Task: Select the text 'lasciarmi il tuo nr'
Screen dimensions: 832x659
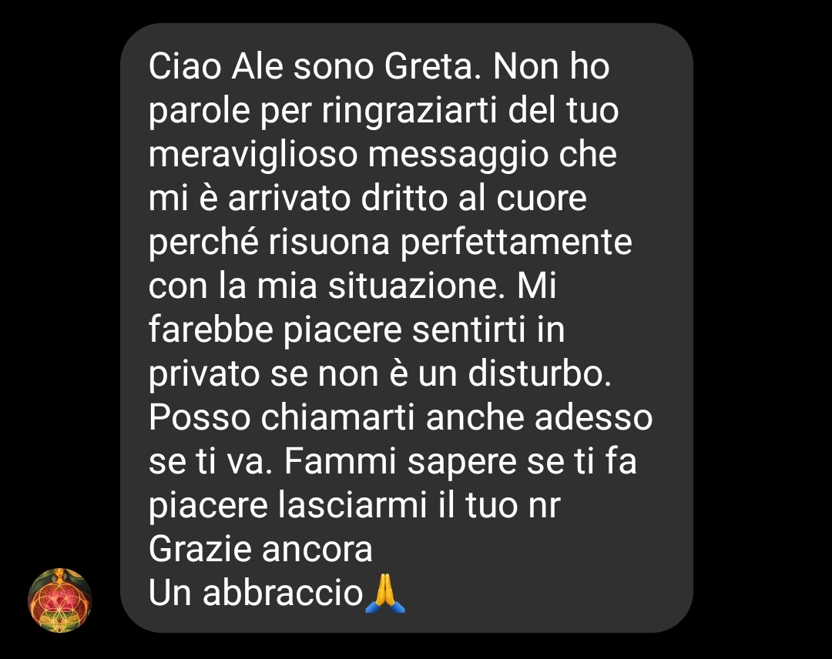Action: [x=419, y=506]
